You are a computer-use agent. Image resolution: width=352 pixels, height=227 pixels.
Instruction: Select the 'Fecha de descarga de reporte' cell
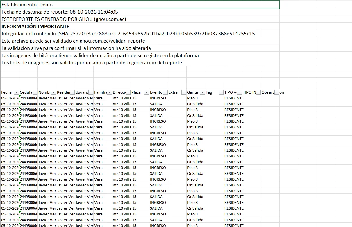pos(140,12)
